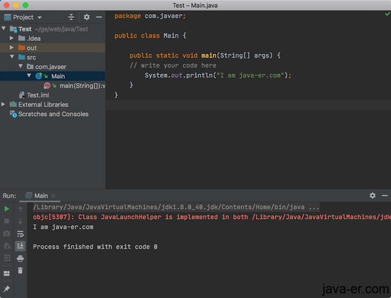Collapse the Test project root node
391x298 pixels.
point(4,28)
